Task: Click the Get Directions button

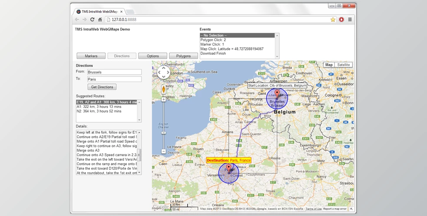Action: pyautogui.click(x=102, y=87)
